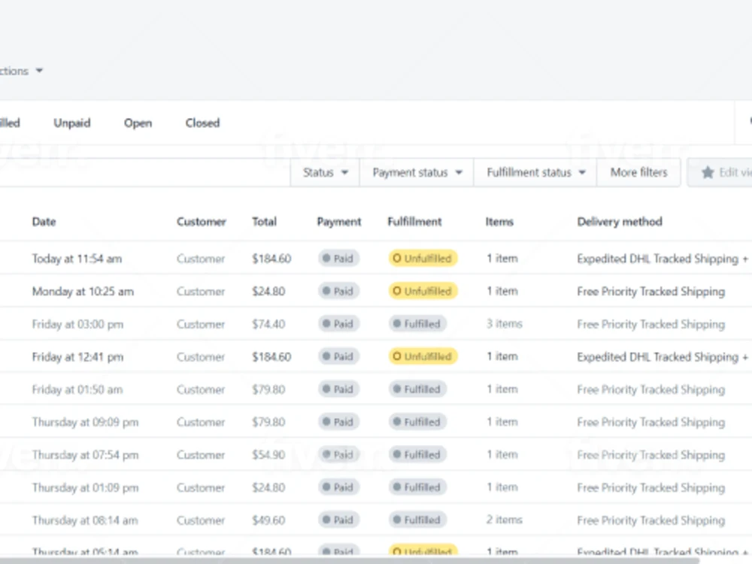Click the 3 items cell
The width and height of the screenshot is (752, 564).
tap(504, 323)
